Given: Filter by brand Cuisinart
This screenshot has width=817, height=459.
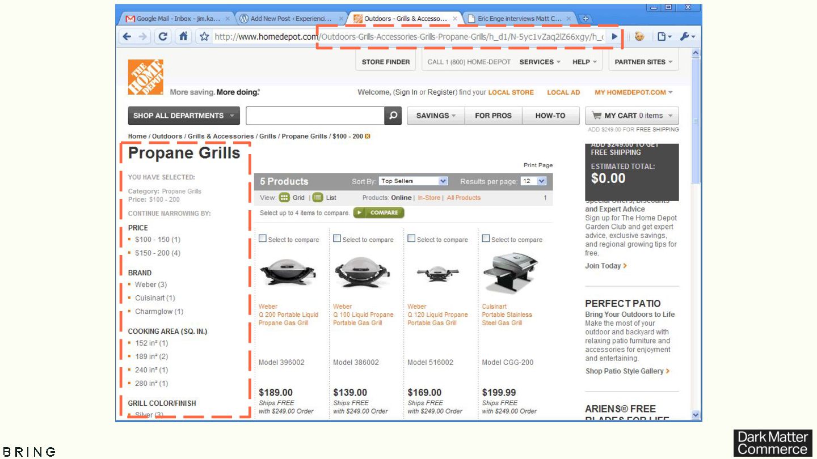Looking at the screenshot, I should (155, 298).
